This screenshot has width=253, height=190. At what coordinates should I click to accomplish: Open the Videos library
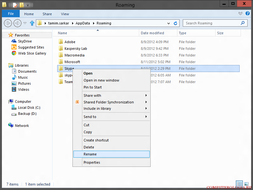[x=24, y=89]
